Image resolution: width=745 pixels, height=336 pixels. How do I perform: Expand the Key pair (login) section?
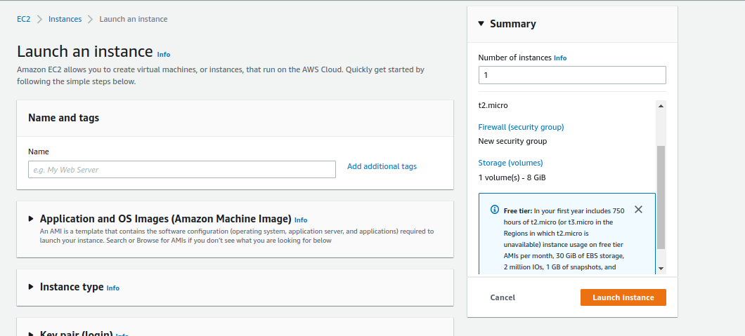(31, 334)
